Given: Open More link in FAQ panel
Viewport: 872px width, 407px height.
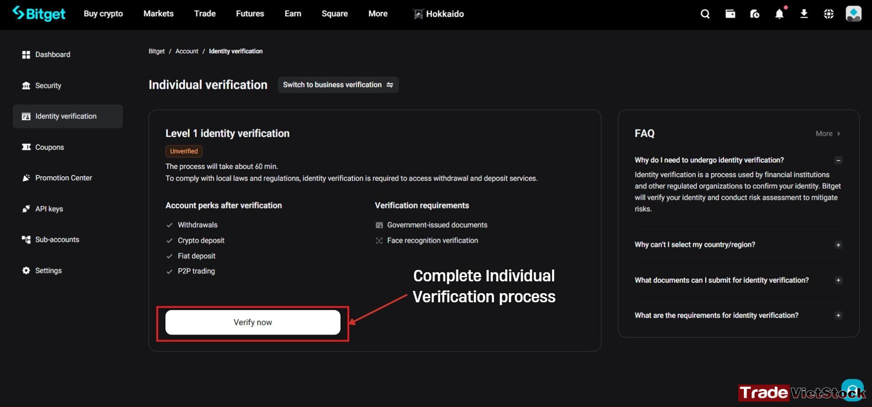Looking at the screenshot, I should pos(828,133).
